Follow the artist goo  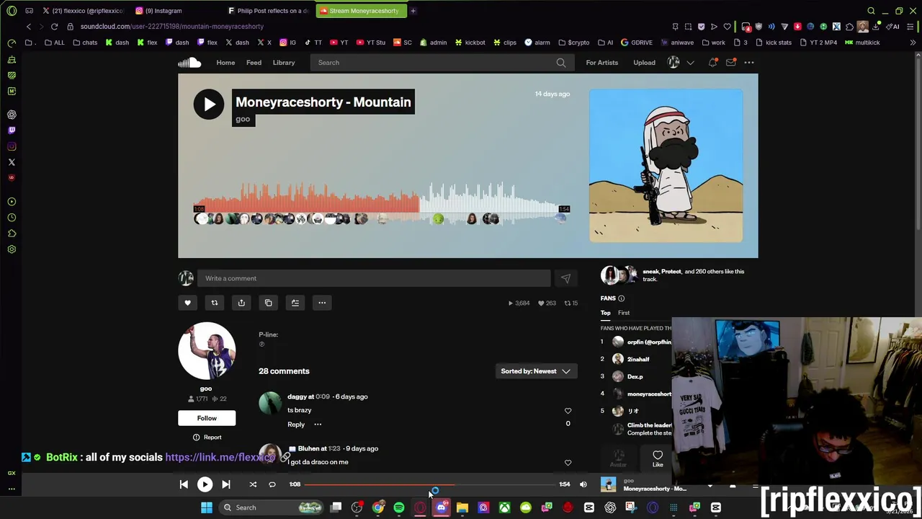pyautogui.click(x=207, y=418)
